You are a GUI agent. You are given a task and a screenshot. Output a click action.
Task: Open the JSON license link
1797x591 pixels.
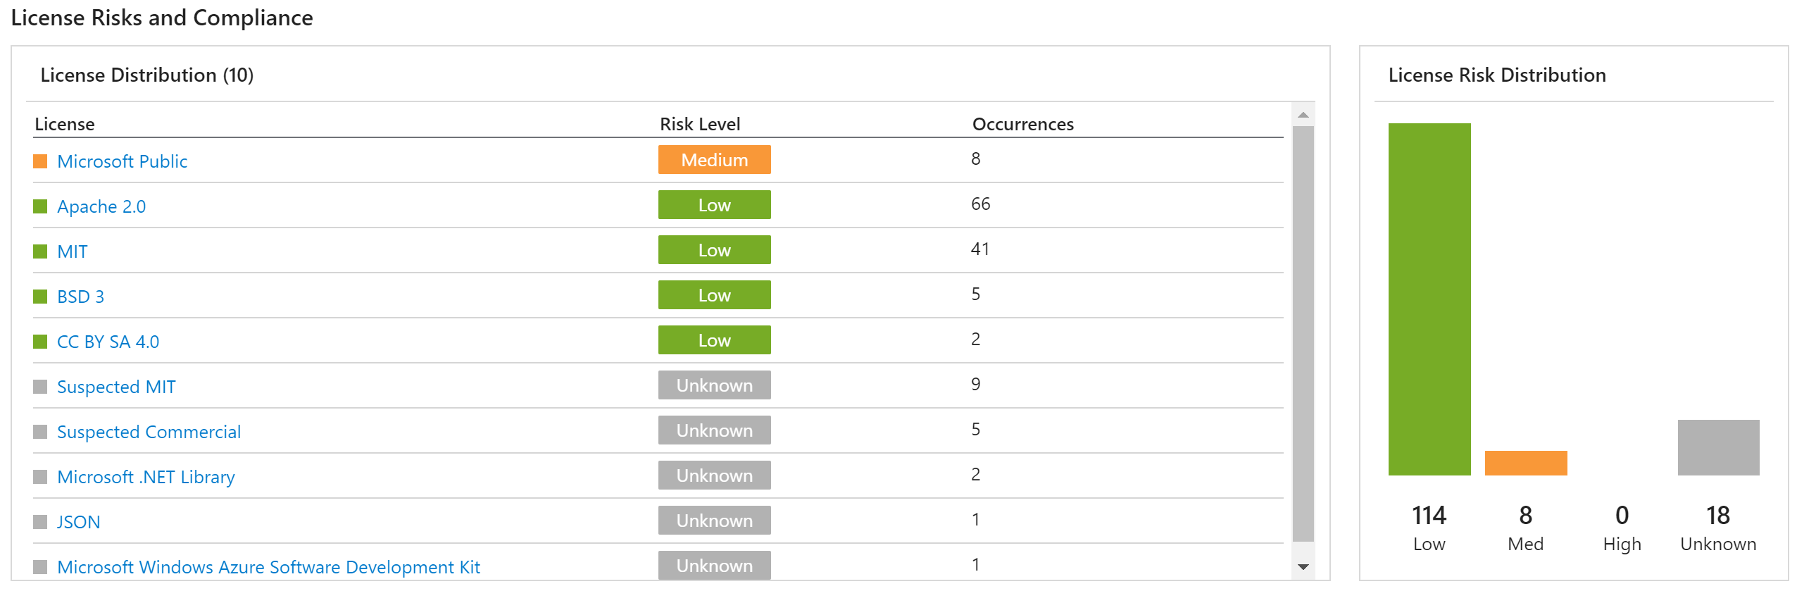pyautogui.click(x=78, y=522)
